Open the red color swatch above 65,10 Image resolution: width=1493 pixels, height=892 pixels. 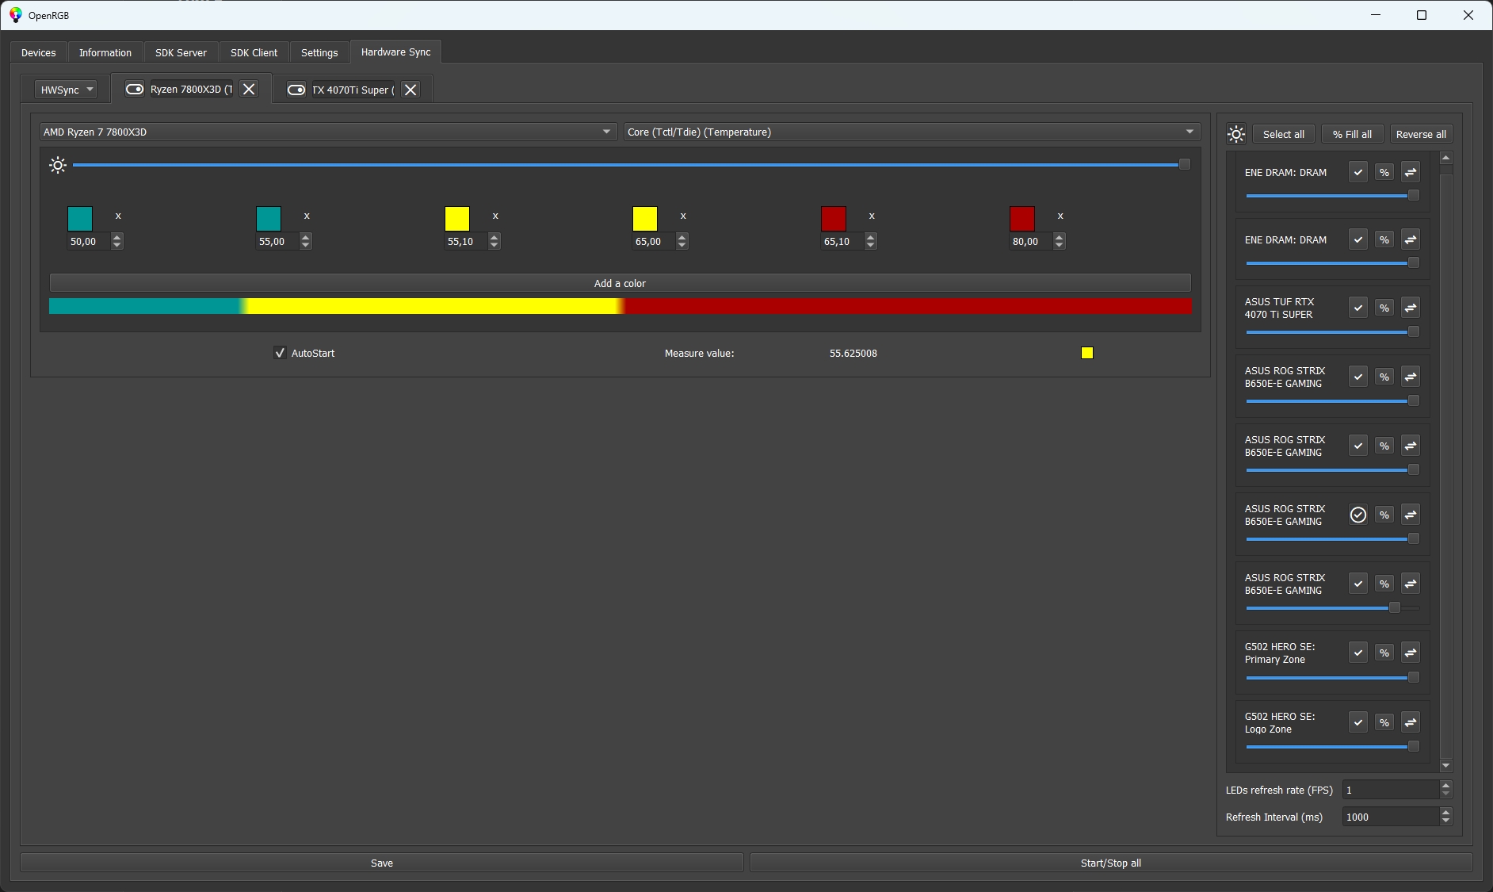[834, 218]
